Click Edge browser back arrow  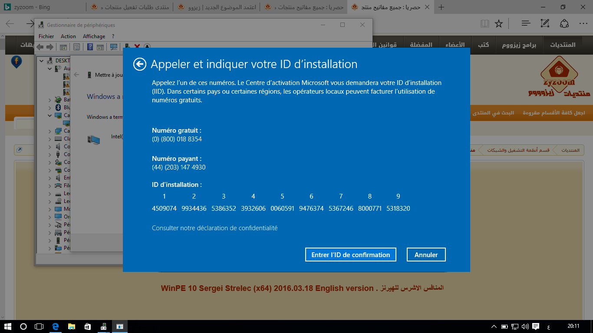click(10, 23)
